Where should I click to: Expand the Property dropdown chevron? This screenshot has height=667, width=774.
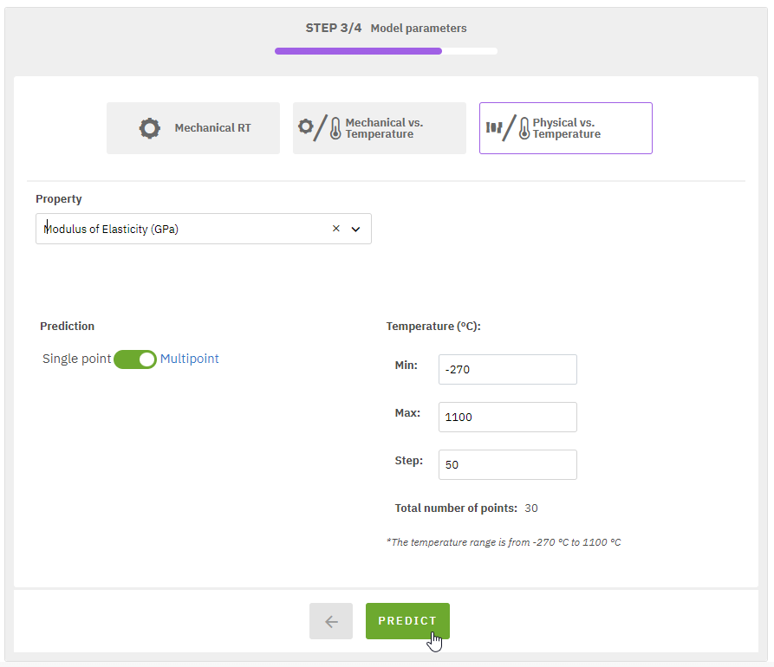(355, 230)
